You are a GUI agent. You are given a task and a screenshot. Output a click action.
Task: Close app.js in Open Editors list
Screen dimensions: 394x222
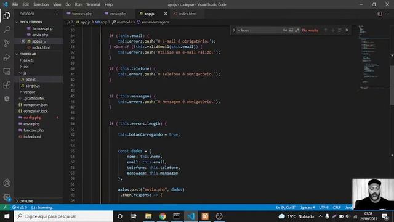pos(23,41)
